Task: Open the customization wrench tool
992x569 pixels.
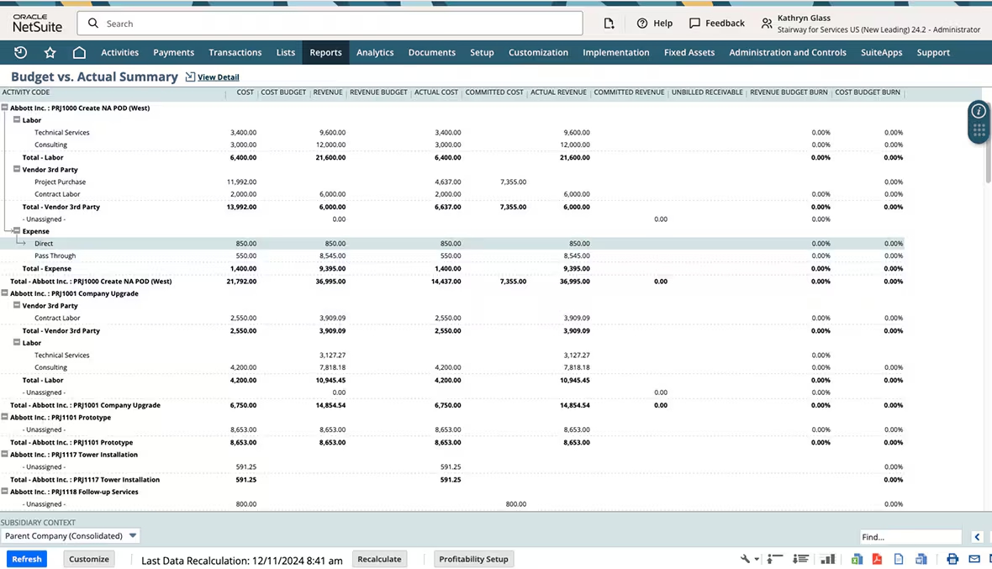Action: 747,559
